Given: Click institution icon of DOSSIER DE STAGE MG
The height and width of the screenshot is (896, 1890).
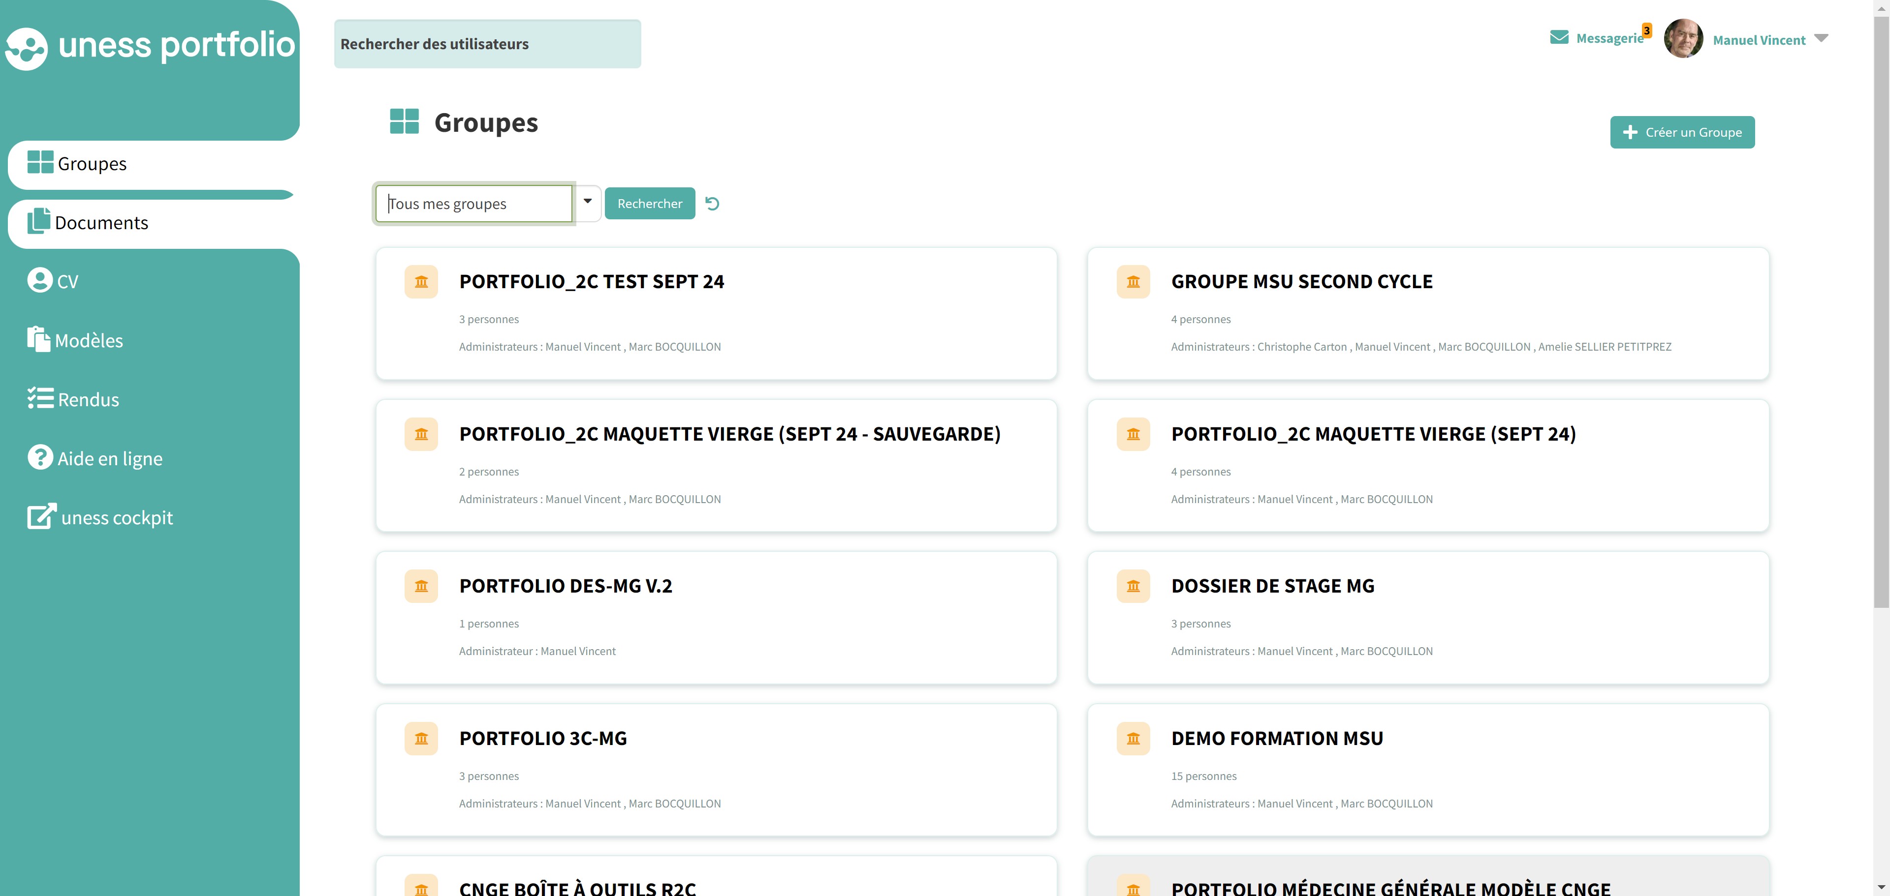Looking at the screenshot, I should (x=1133, y=586).
